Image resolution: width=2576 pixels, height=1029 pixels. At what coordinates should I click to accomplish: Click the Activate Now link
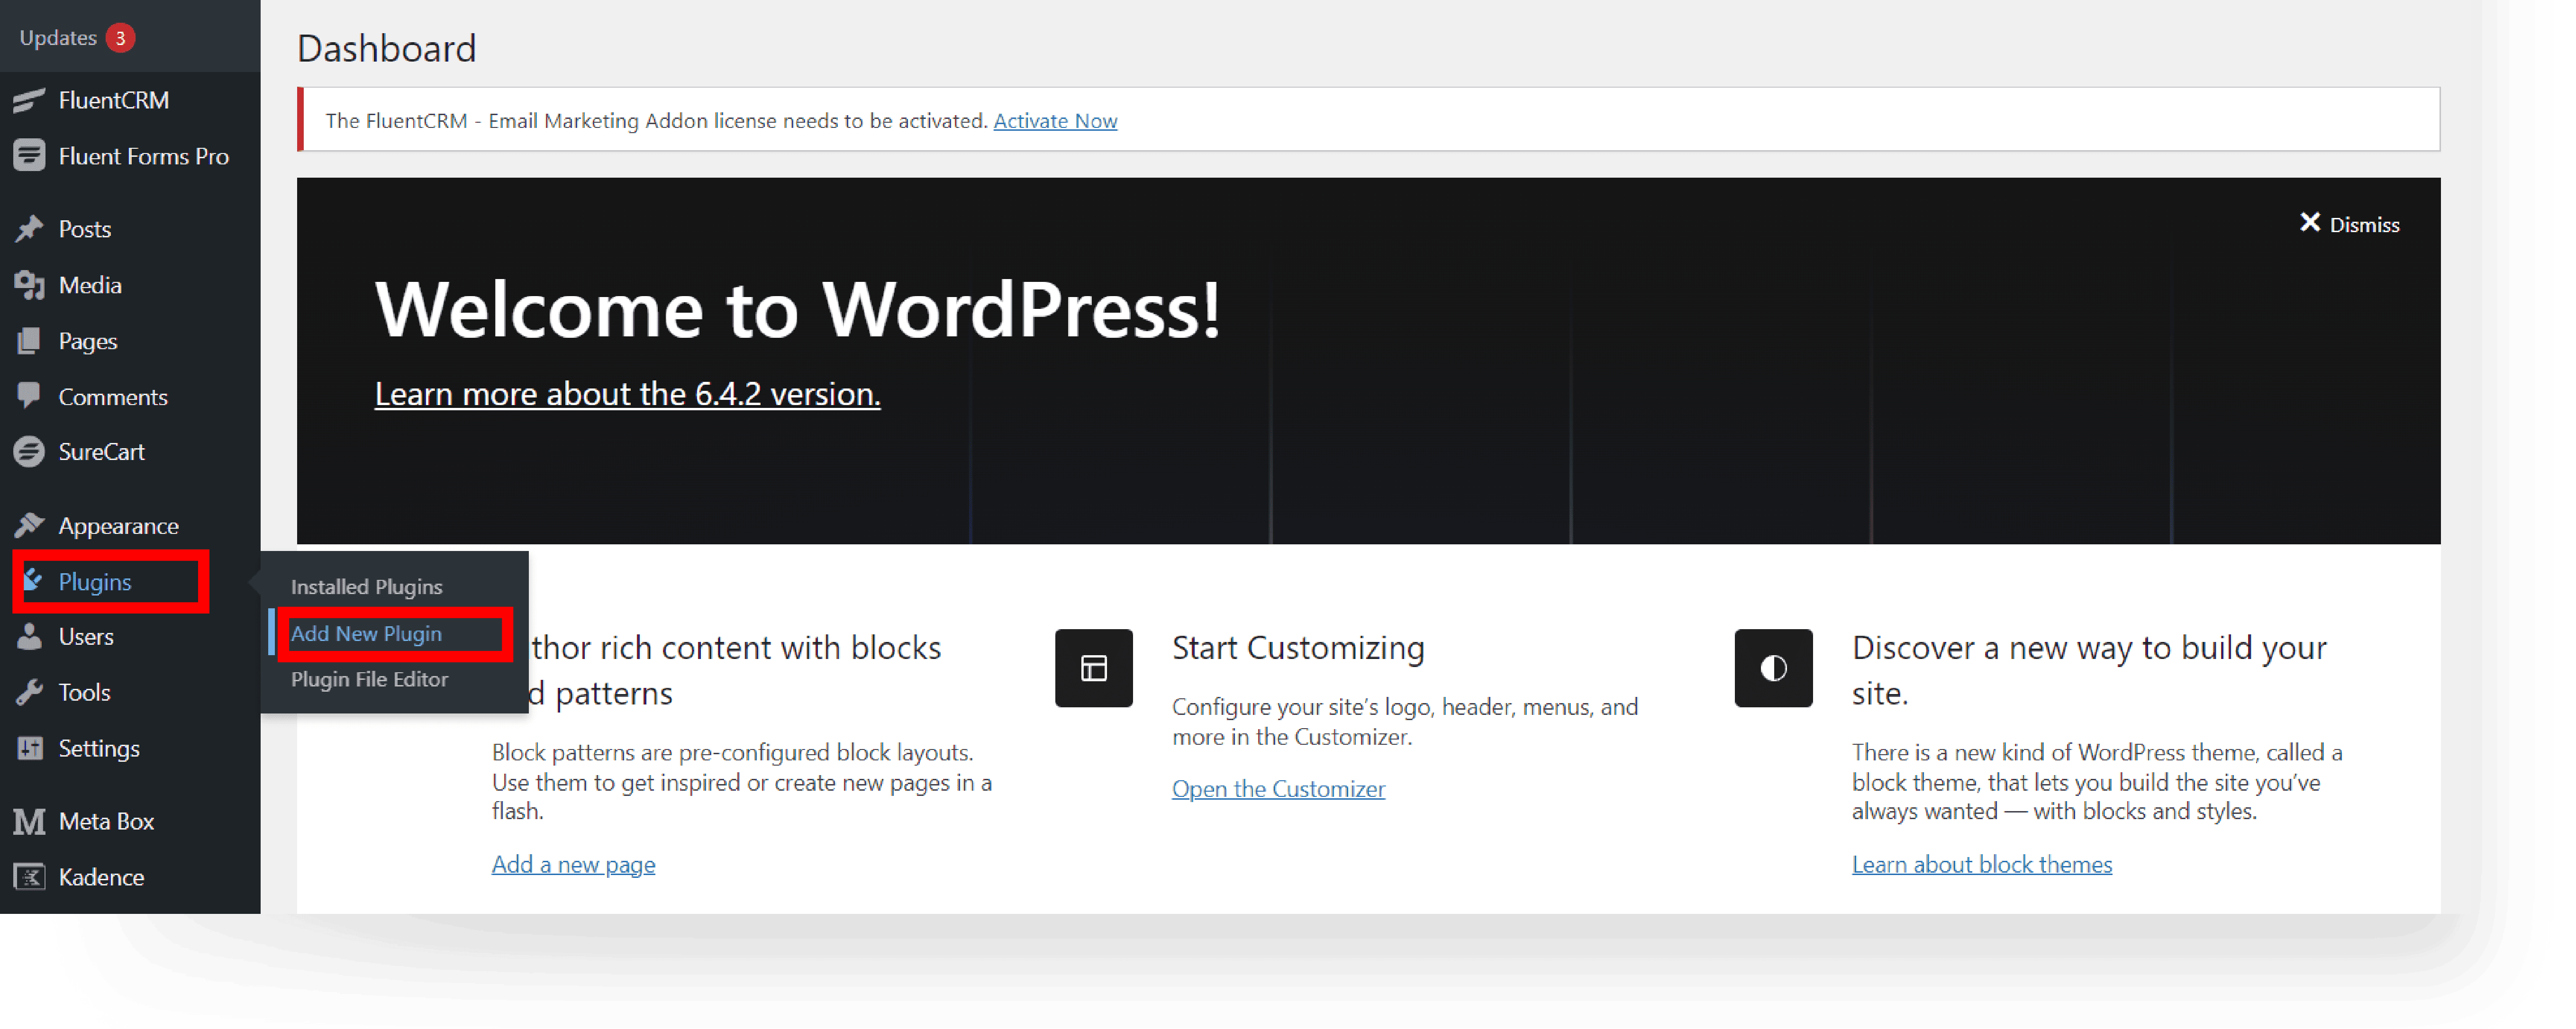[1055, 121]
